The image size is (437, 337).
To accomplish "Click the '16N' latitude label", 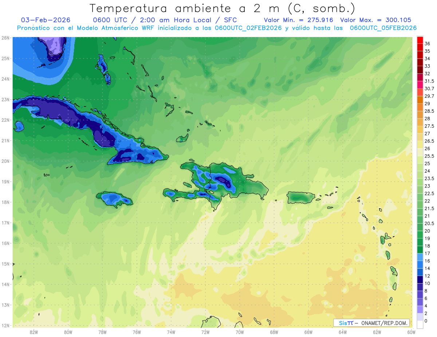I will click(x=5, y=243).
